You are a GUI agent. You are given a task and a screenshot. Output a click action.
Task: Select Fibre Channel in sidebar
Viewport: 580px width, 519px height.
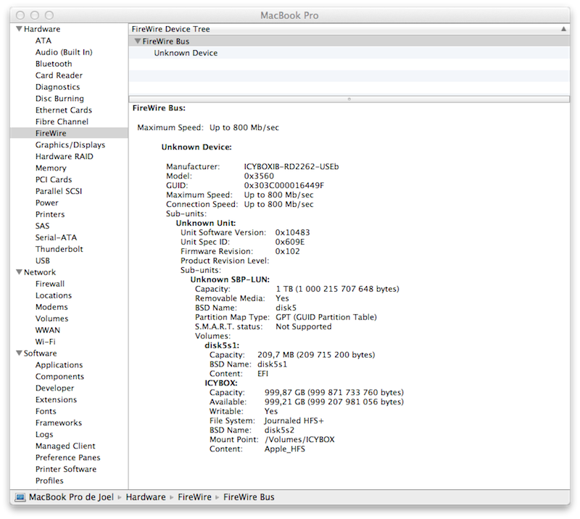[x=62, y=121]
